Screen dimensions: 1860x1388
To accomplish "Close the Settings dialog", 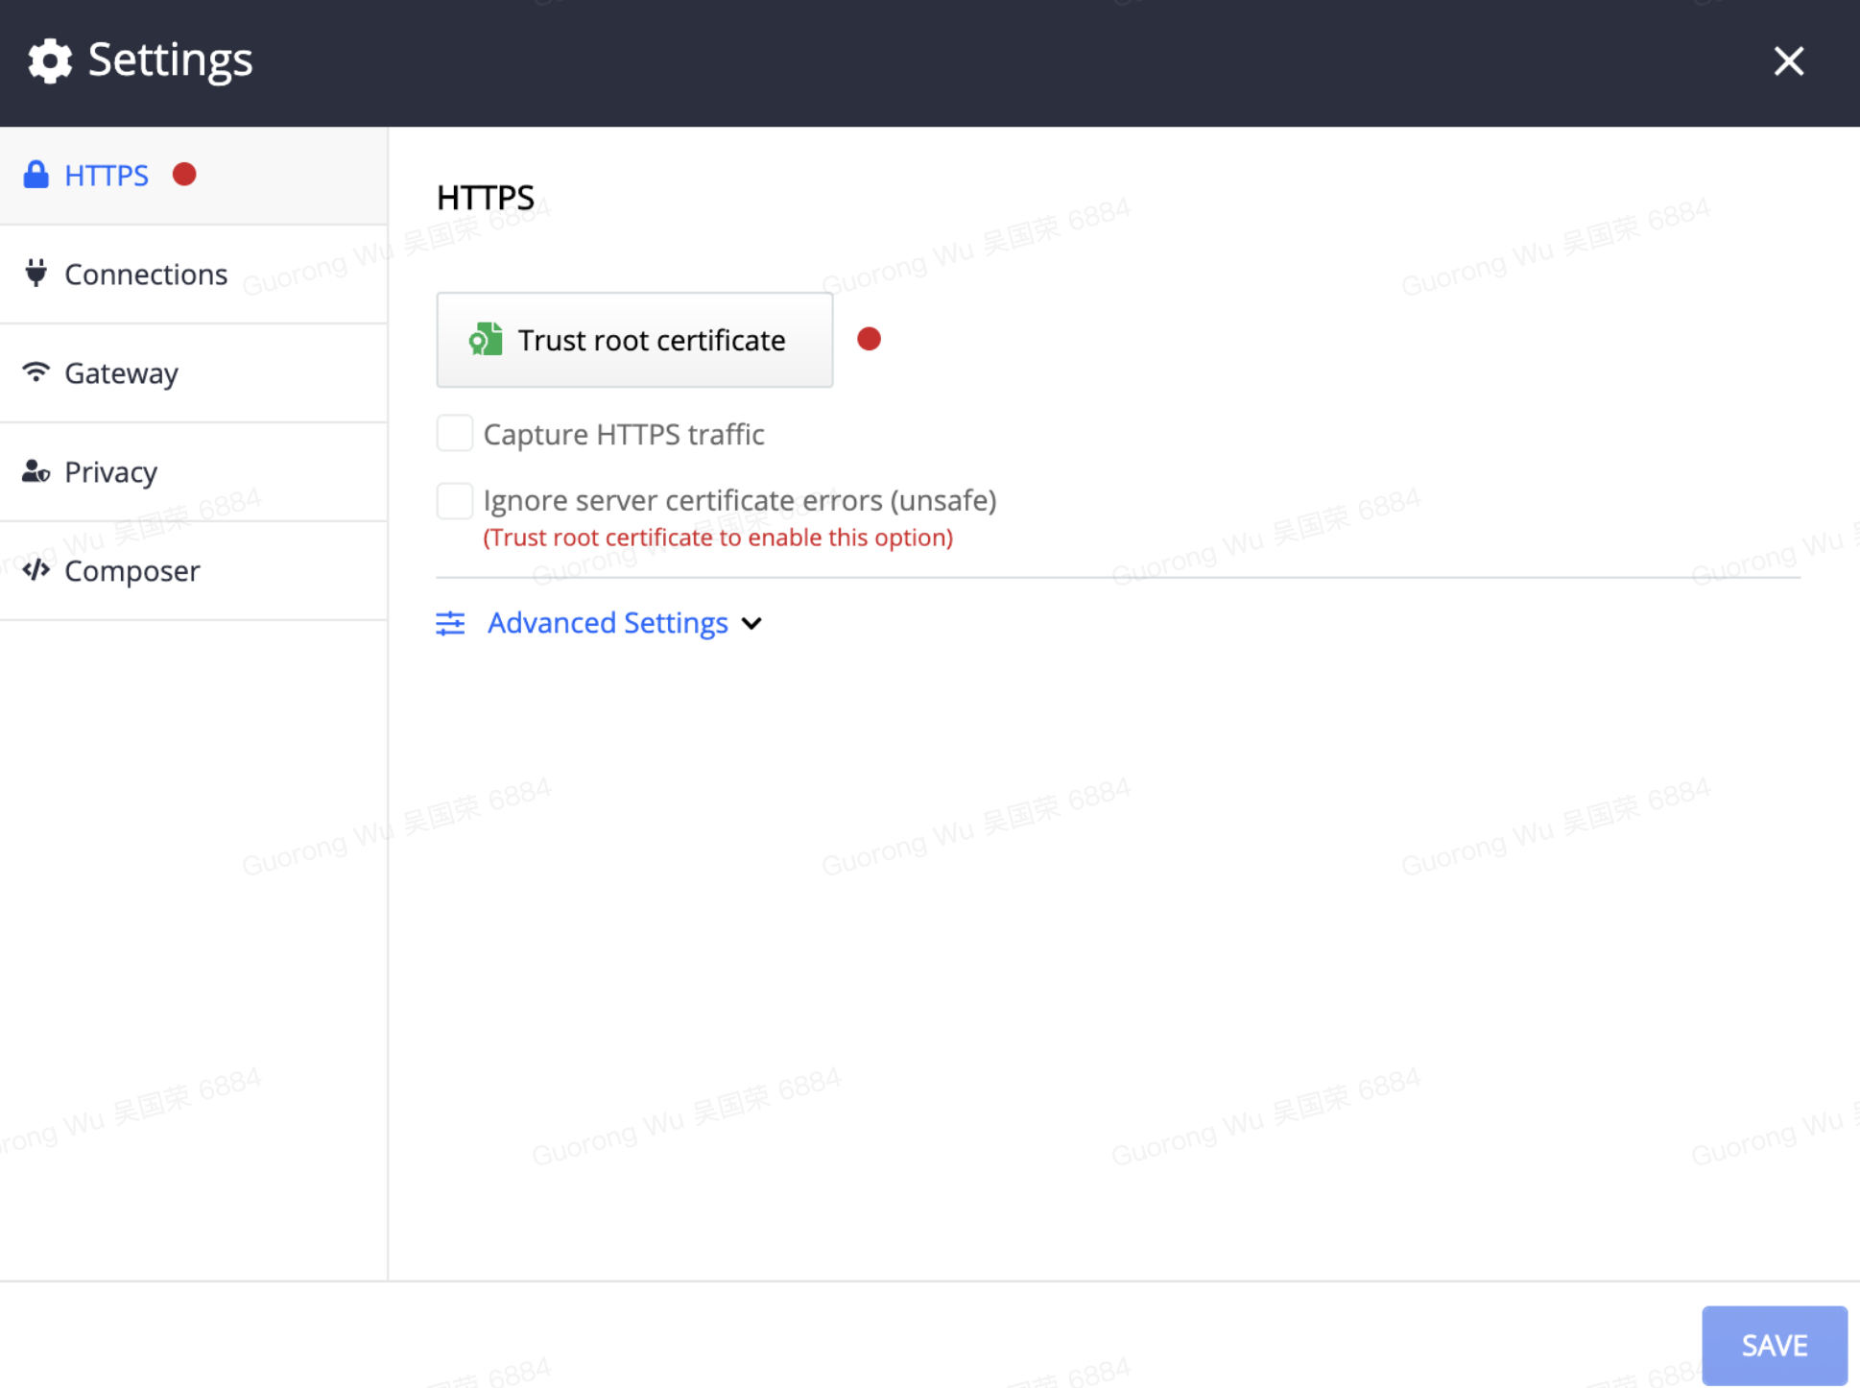I will click(x=1788, y=61).
